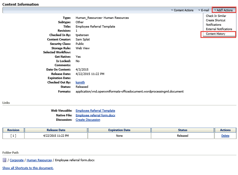Open the Content Actions dropdown menu
Image resolution: width=238 pixels, height=175 pixels.
coord(182,10)
